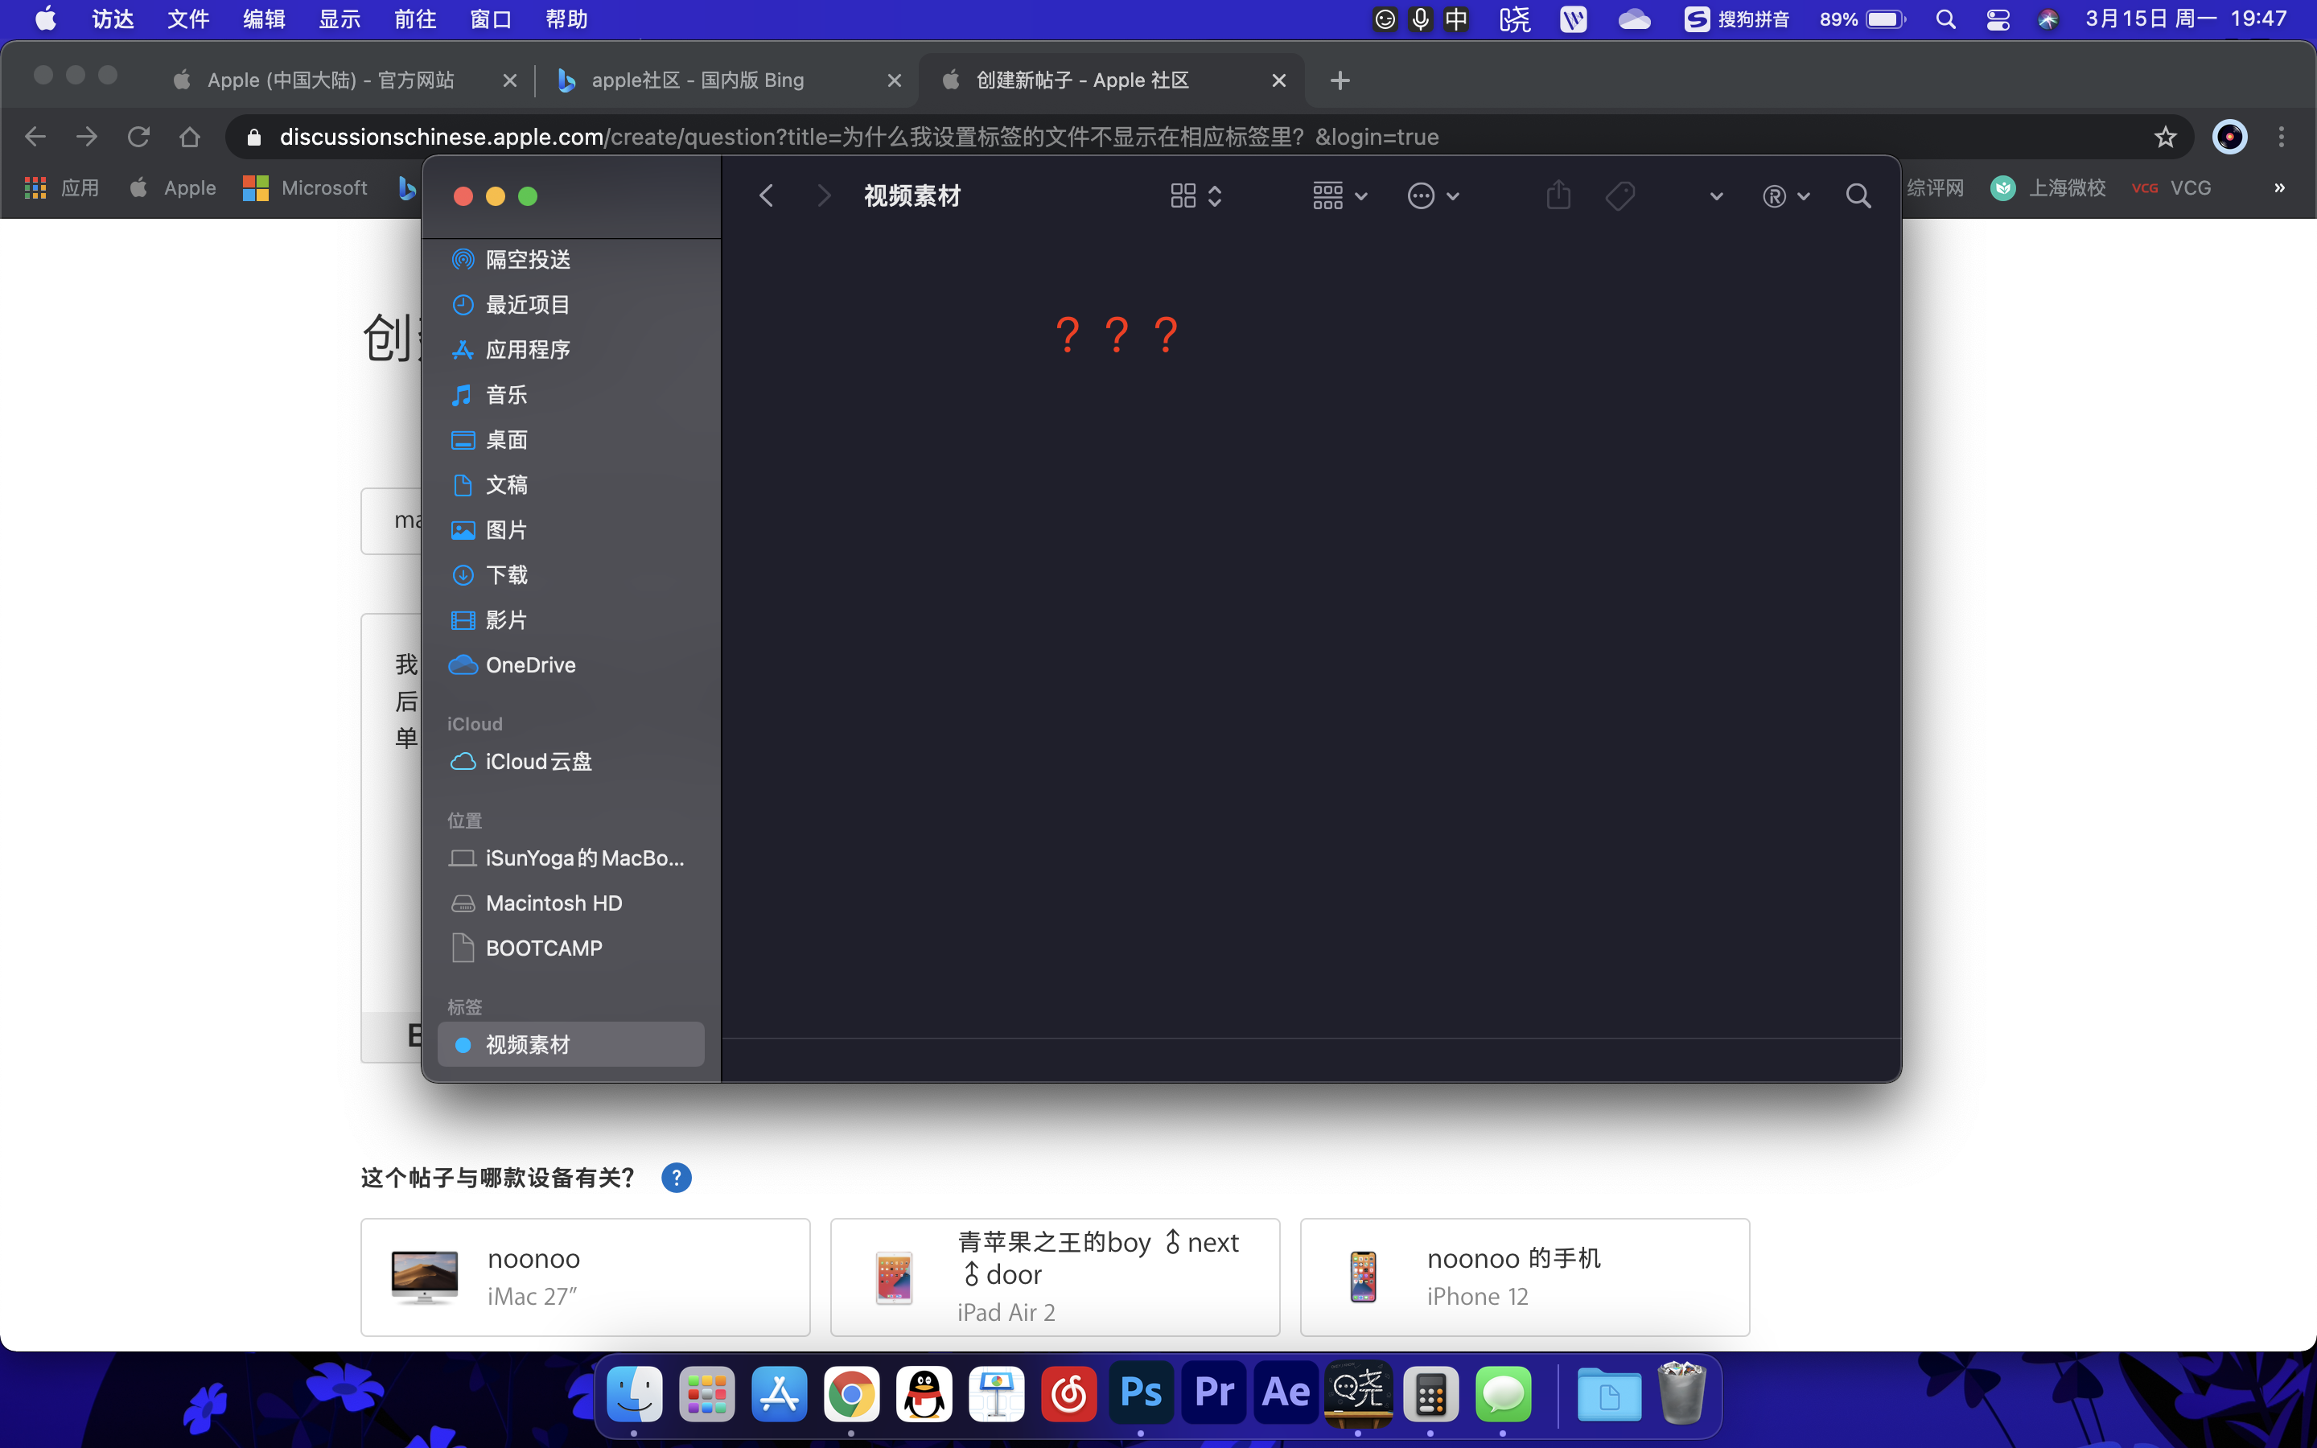The image size is (2317, 1448).
Task: Select the iMac 27″ noonoo device card
Action: point(585,1277)
